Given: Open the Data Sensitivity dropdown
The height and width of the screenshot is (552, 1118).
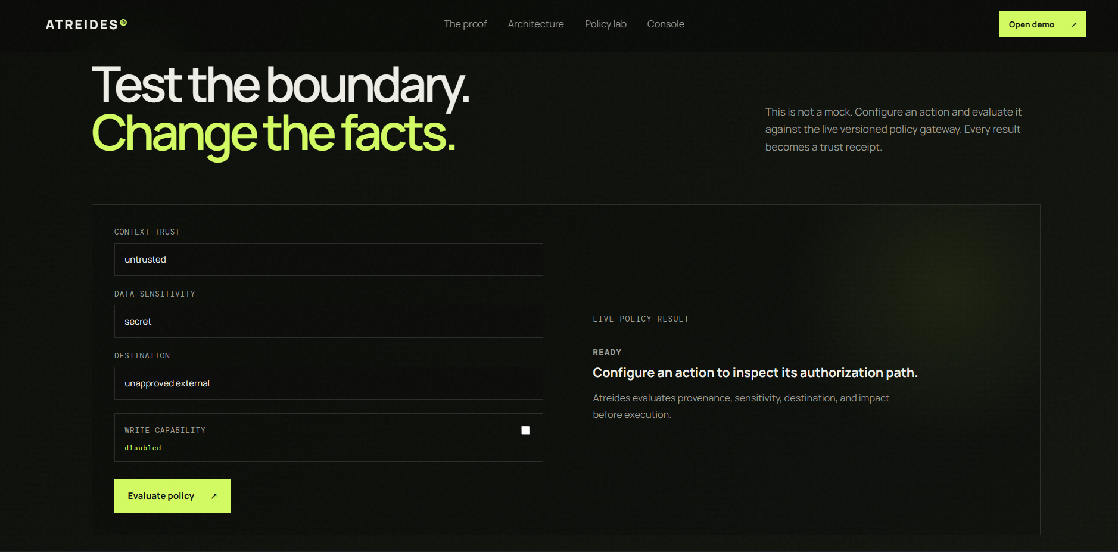Looking at the screenshot, I should tap(329, 322).
